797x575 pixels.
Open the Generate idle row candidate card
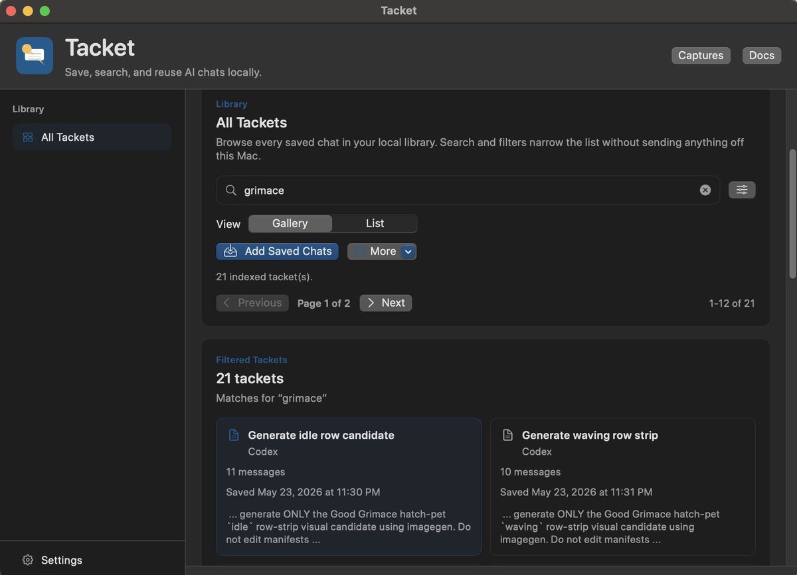349,487
